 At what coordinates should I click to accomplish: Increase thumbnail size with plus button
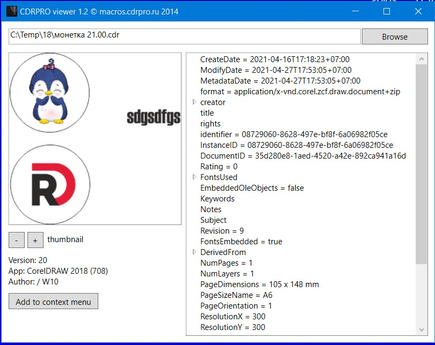[35, 240]
